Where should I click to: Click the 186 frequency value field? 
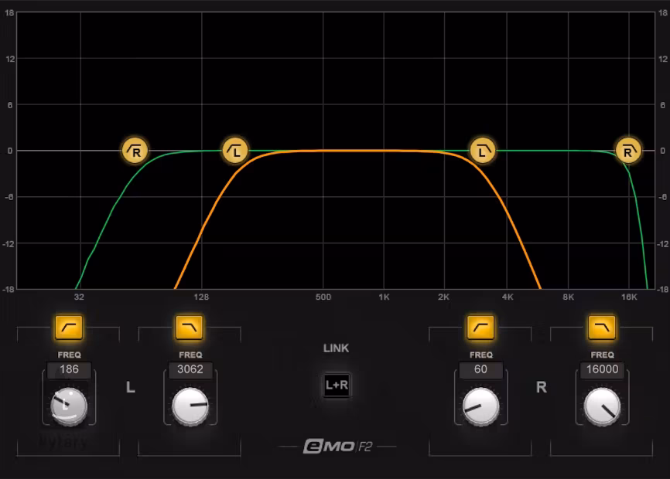[69, 369]
